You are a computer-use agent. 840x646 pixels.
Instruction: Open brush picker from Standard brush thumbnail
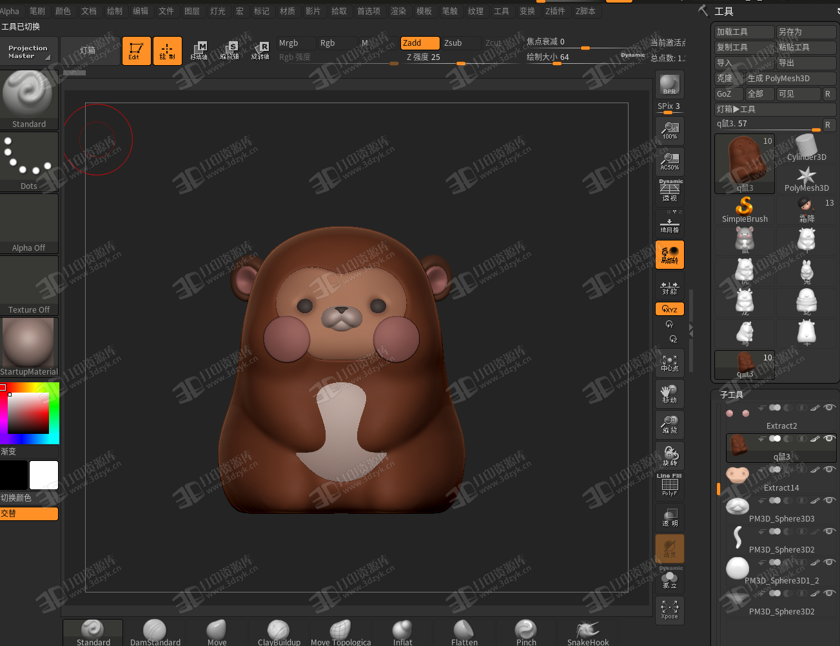click(x=29, y=99)
